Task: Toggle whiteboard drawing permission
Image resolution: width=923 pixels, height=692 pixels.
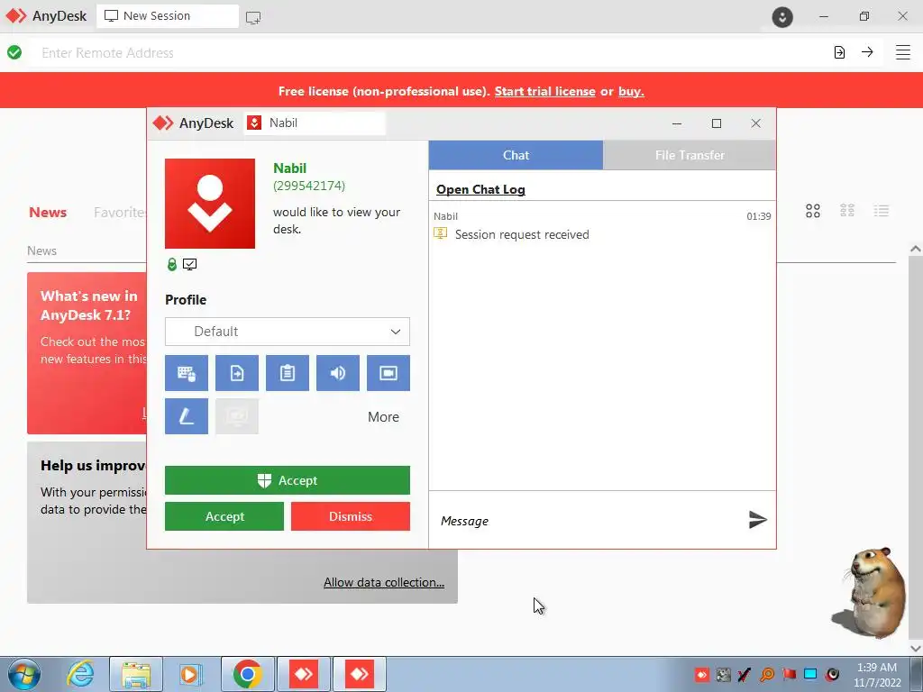Action: pos(186,416)
